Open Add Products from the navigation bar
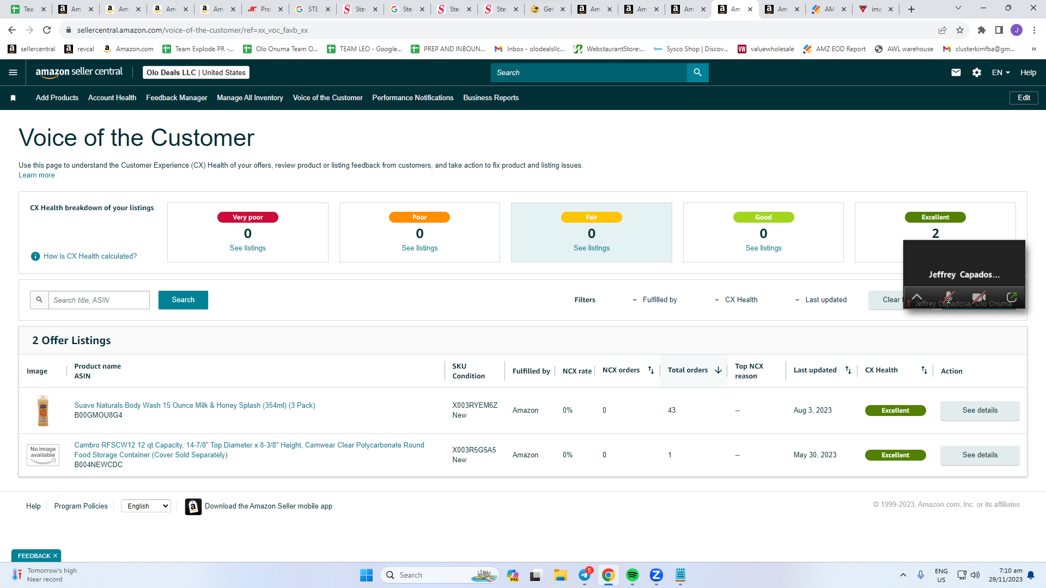The height and width of the screenshot is (588, 1046). [57, 98]
